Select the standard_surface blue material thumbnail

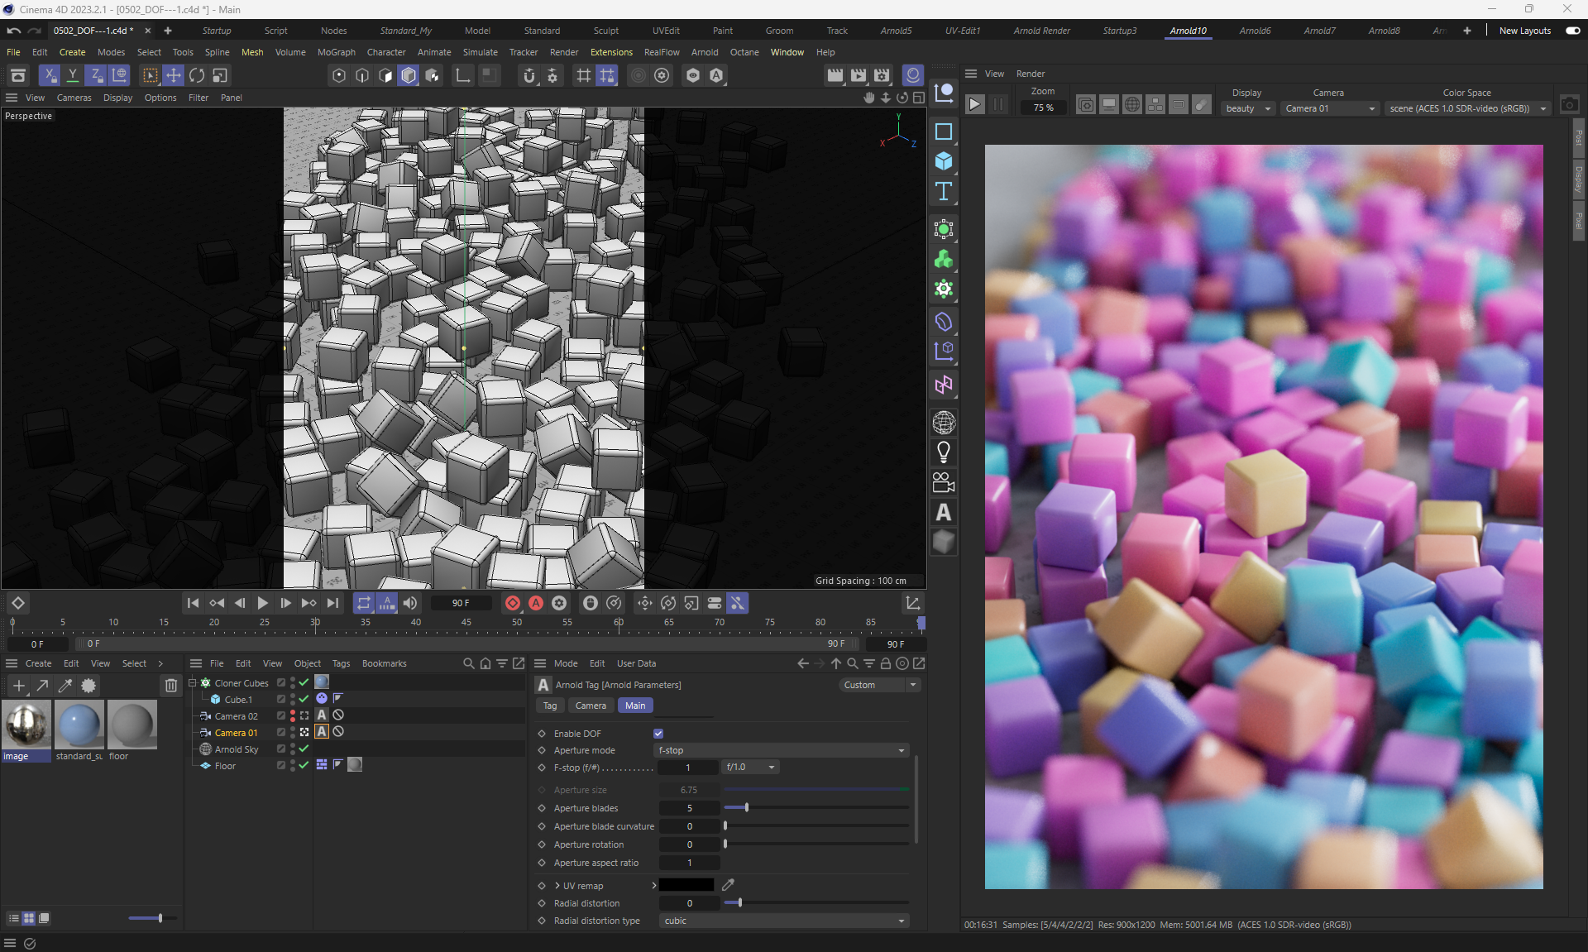[79, 724]
